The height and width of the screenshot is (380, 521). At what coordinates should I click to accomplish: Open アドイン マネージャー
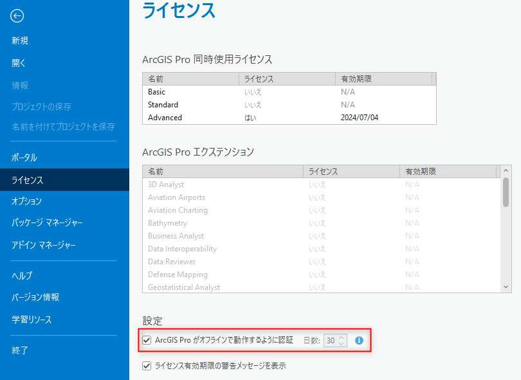click(44, 245)
